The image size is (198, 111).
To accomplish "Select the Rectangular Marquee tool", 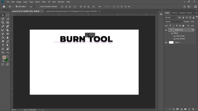I will pos(7,15).
